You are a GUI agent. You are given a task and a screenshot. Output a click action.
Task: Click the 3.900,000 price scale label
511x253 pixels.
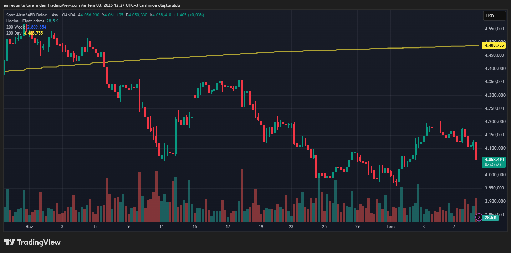[494, 201]
